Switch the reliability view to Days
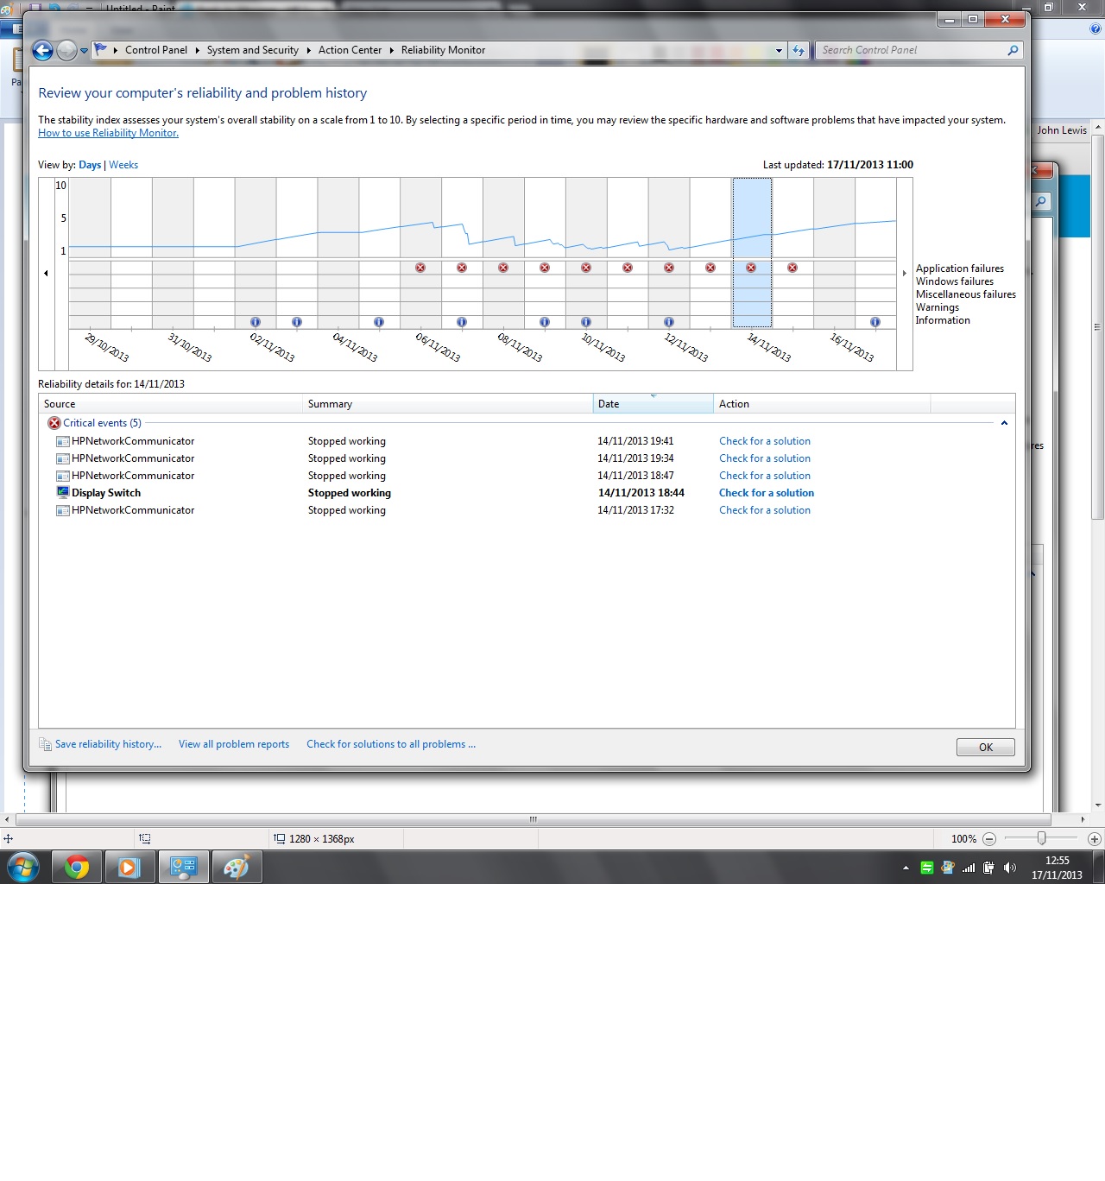The height and width of the screenshot is (1181, 1105). [90, 164]
